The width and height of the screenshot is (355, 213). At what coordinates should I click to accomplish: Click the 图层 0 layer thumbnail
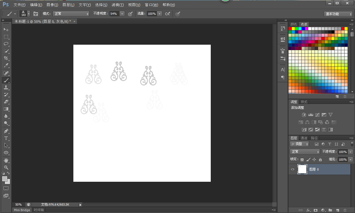pyautogui.click(x=302, y=169)
